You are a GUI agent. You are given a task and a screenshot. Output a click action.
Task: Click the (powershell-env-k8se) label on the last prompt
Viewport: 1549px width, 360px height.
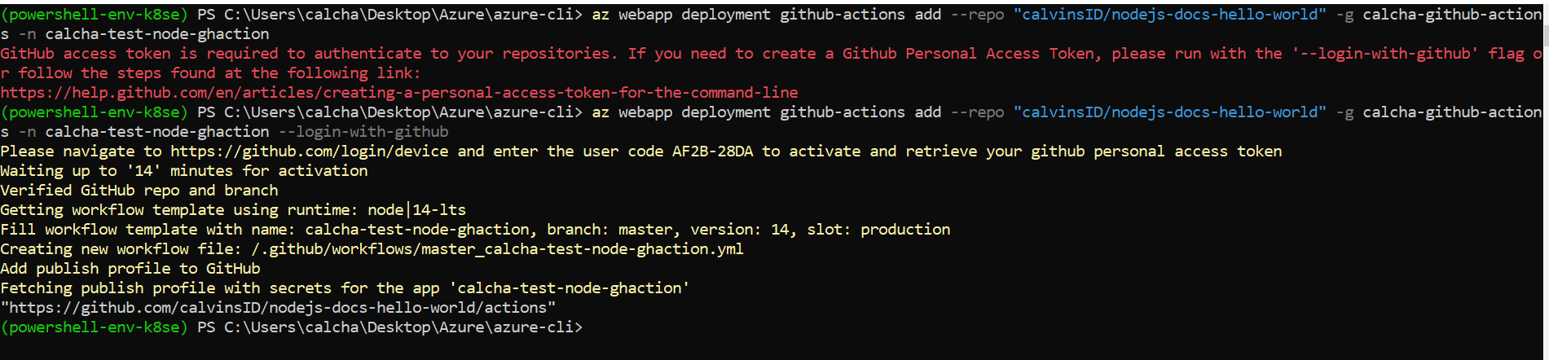[x=94, y=327]
